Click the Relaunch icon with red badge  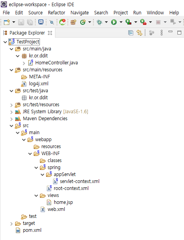[x=62, y=22]
